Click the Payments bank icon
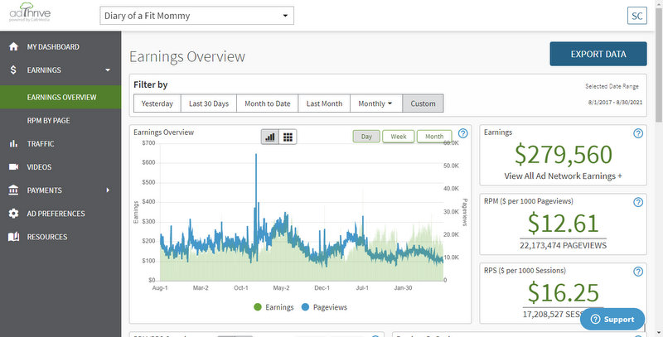The width and height of the screenshot is (663, 337). coord(13,190)
